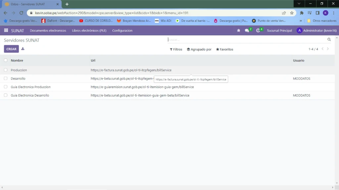Viewport: 339px width, 190px height.
Task: Open the media control playlist icon
Action: (x=310, y=13)
